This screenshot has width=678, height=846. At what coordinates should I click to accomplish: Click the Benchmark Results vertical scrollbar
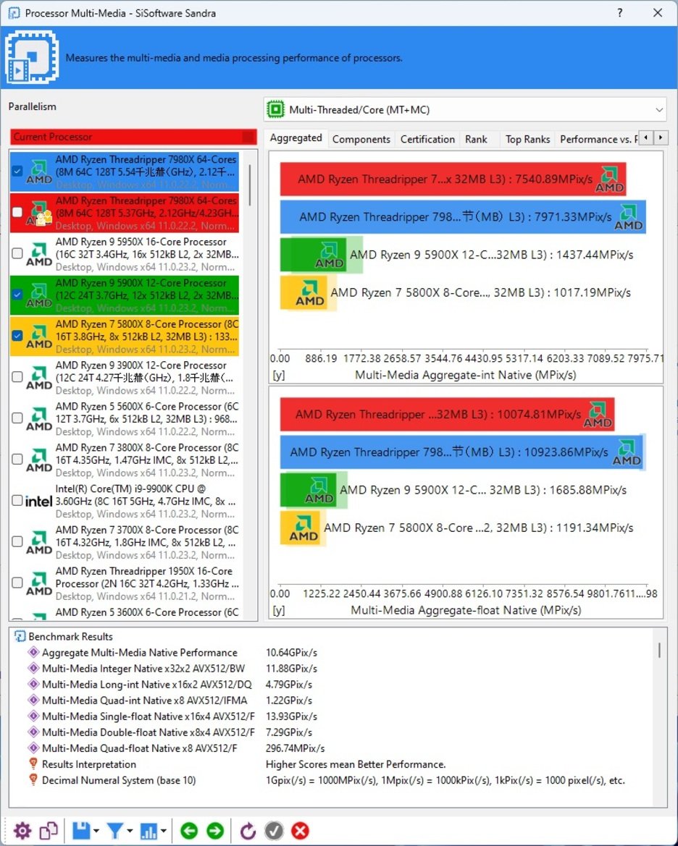coord(659,650)
